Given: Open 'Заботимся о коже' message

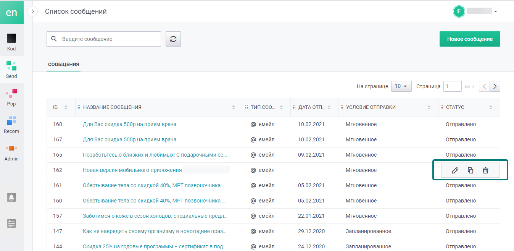Looking at the screenshot, I should [x=155, y=216].
